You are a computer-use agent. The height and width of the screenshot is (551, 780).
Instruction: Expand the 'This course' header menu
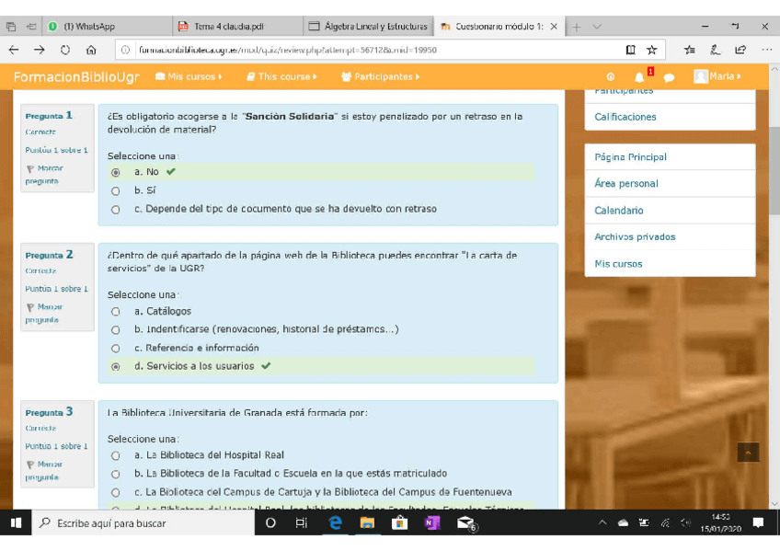[281, 76]
